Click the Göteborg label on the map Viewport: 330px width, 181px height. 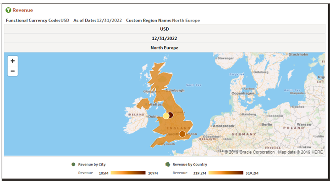(261, 72)
